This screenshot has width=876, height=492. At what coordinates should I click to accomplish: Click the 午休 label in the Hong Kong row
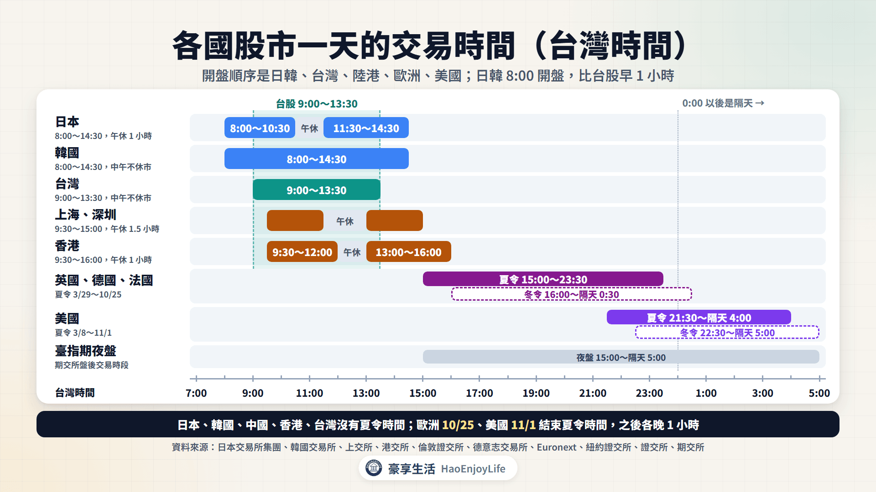(x=352, y=252)
